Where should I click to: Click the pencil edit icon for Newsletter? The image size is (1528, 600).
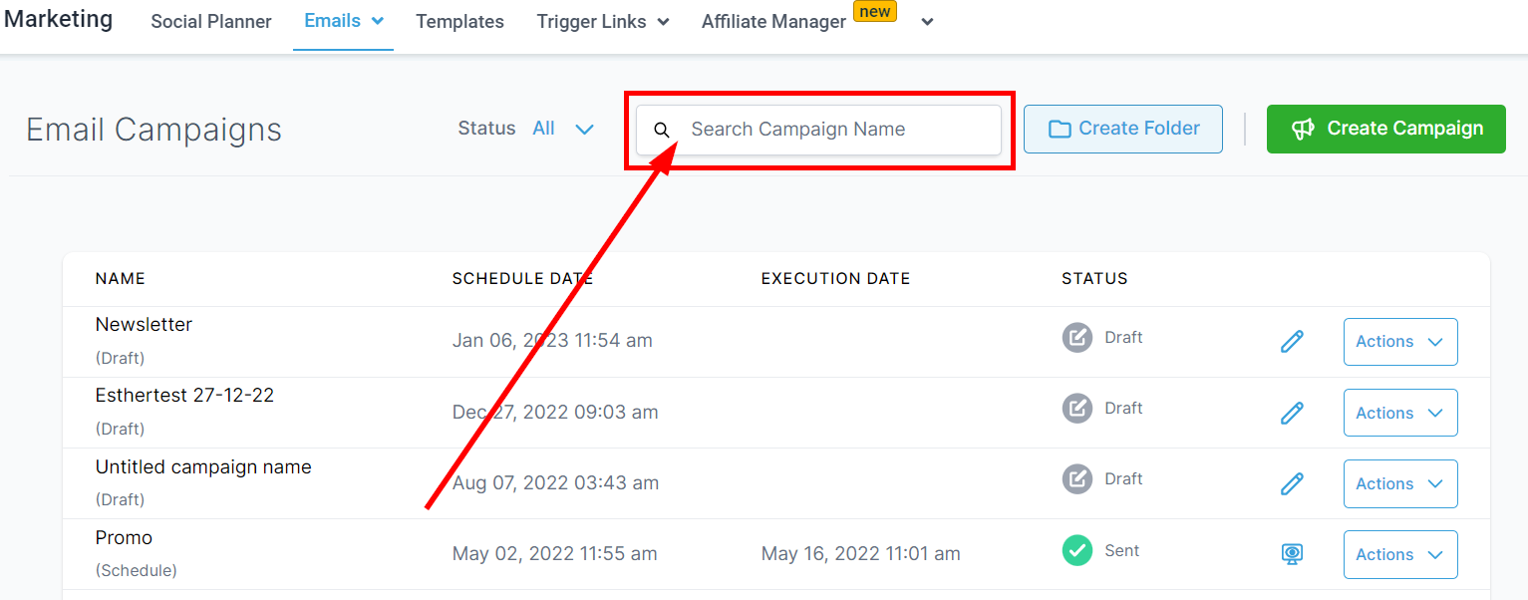(x=1292, y=342)
